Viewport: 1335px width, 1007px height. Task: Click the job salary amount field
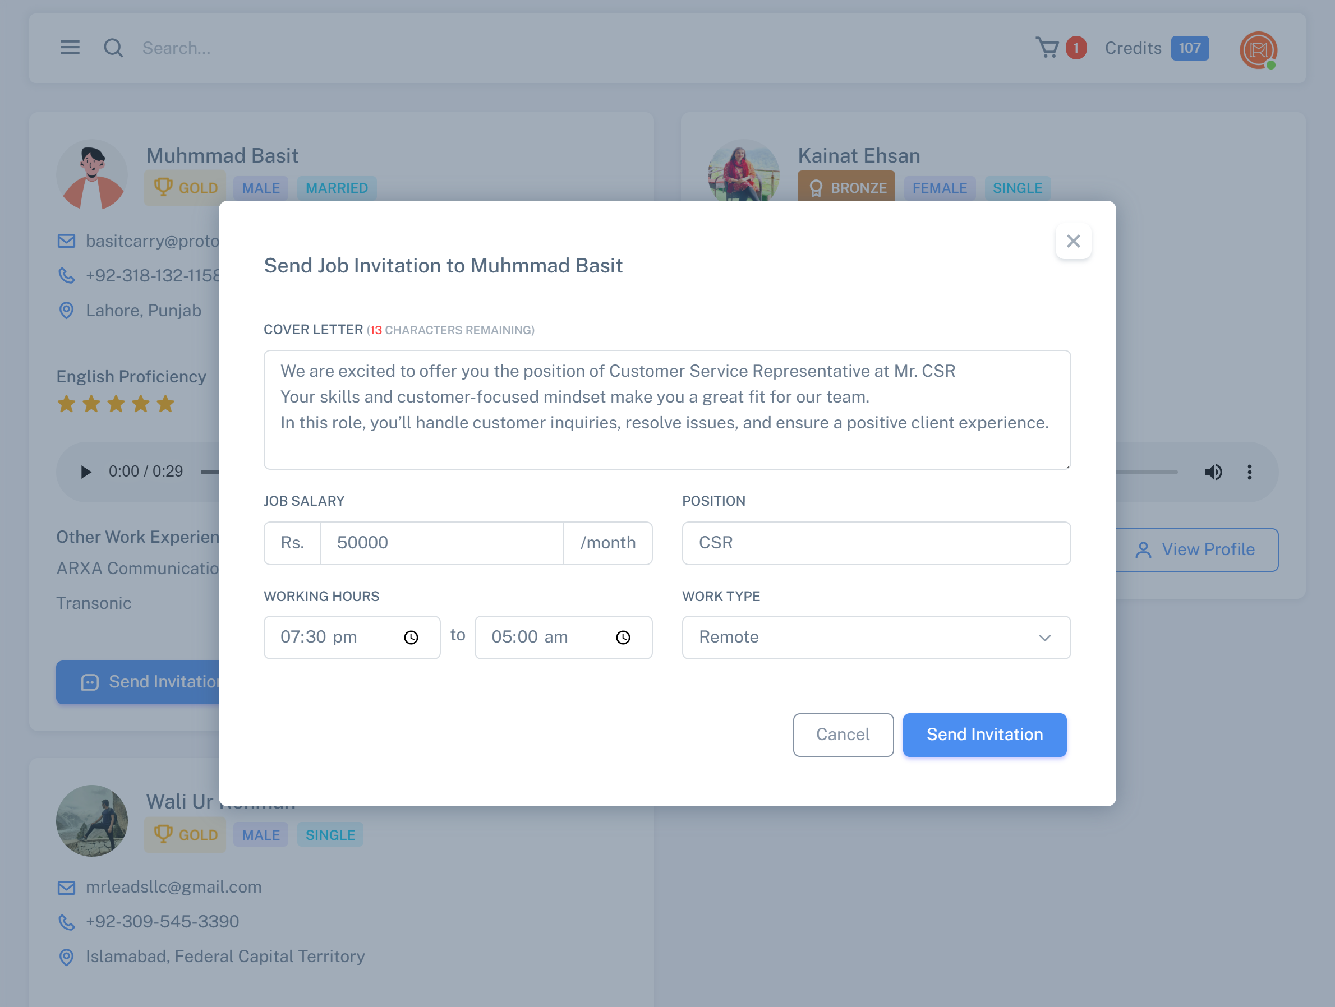(441, 543)
